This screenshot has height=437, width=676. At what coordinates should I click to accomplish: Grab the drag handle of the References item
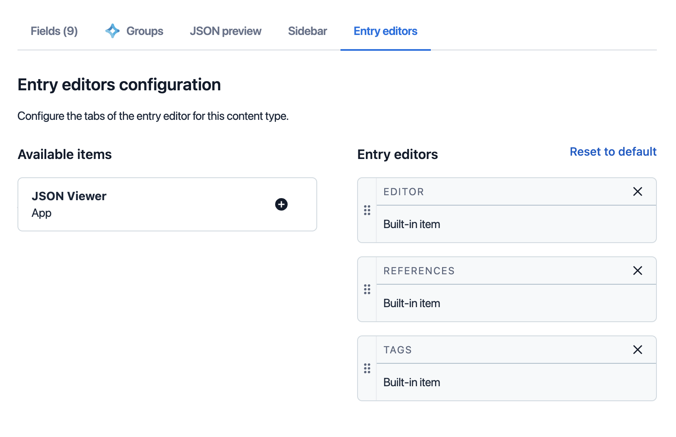[x=367, y=289]
